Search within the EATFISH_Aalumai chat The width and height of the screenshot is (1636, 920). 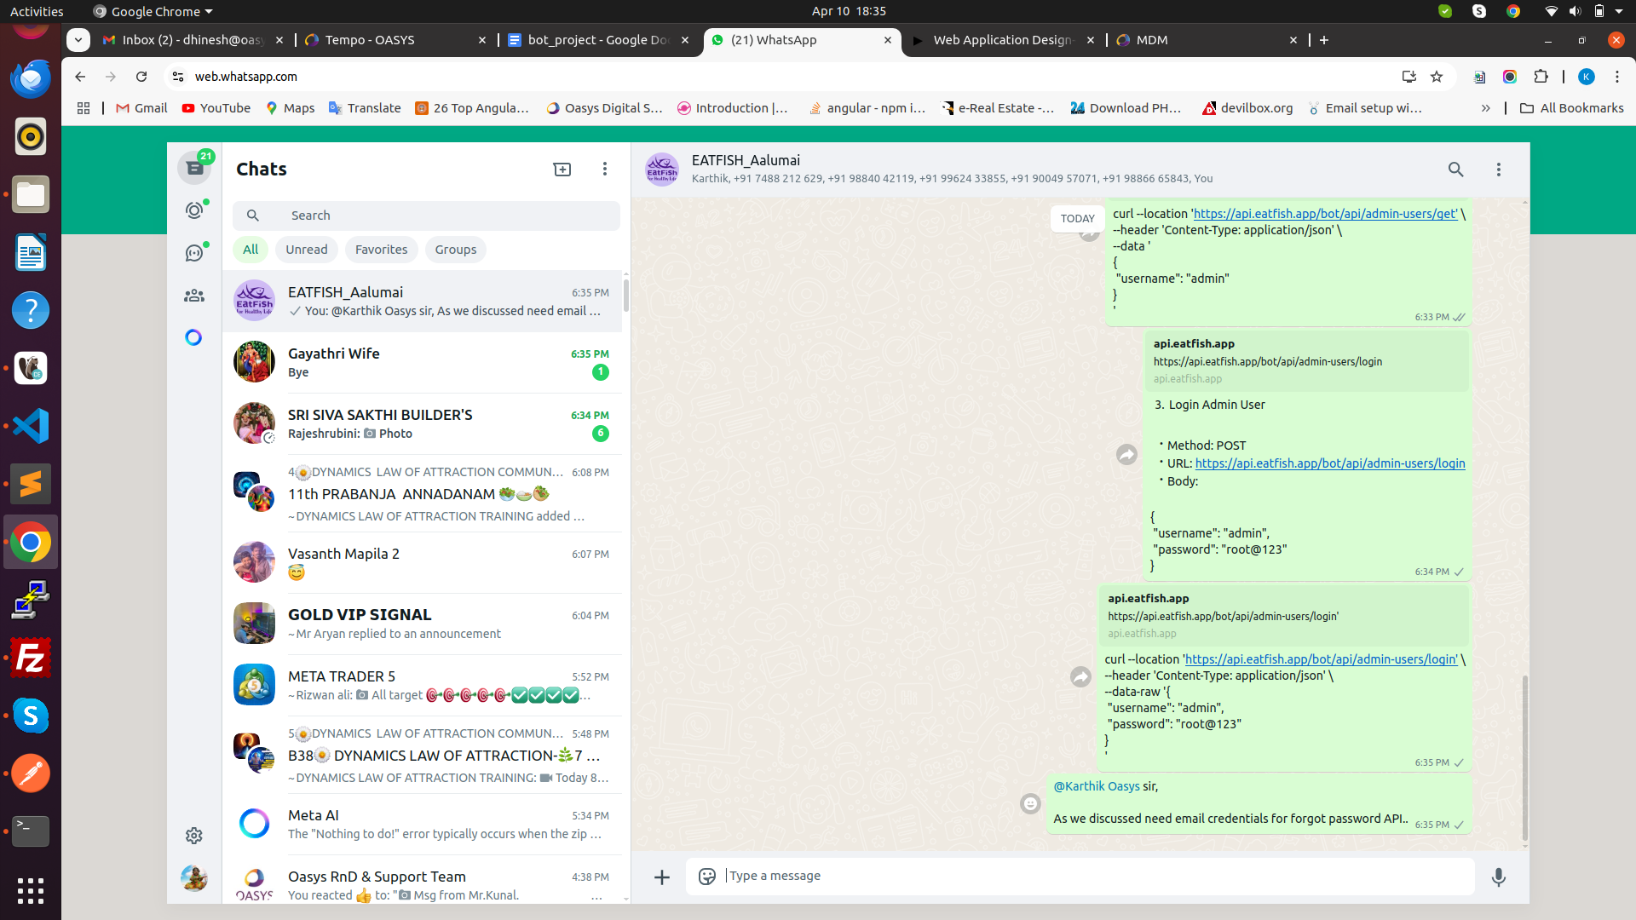[1456, 170]
